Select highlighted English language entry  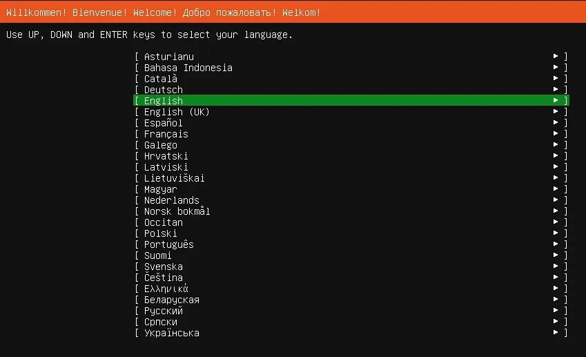[351, 101]
